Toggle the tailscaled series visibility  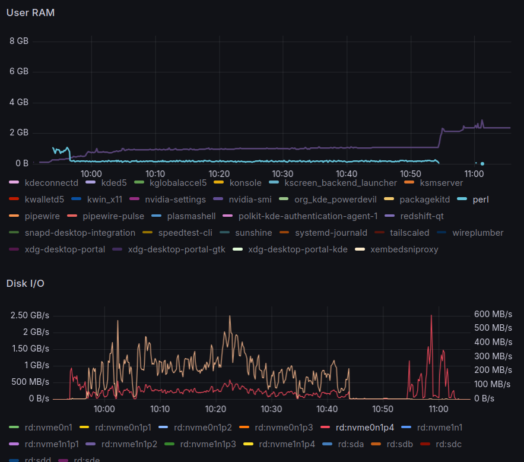(409, 233)
